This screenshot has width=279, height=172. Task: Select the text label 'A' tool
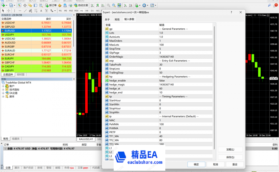41,11
